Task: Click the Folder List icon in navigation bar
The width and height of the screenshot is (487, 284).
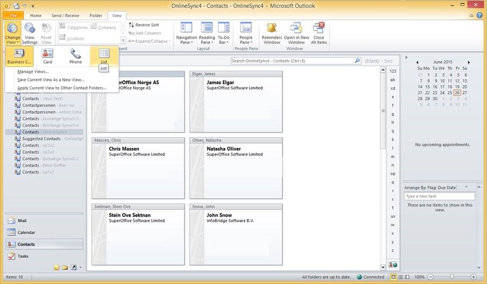Action: point(65,267)
